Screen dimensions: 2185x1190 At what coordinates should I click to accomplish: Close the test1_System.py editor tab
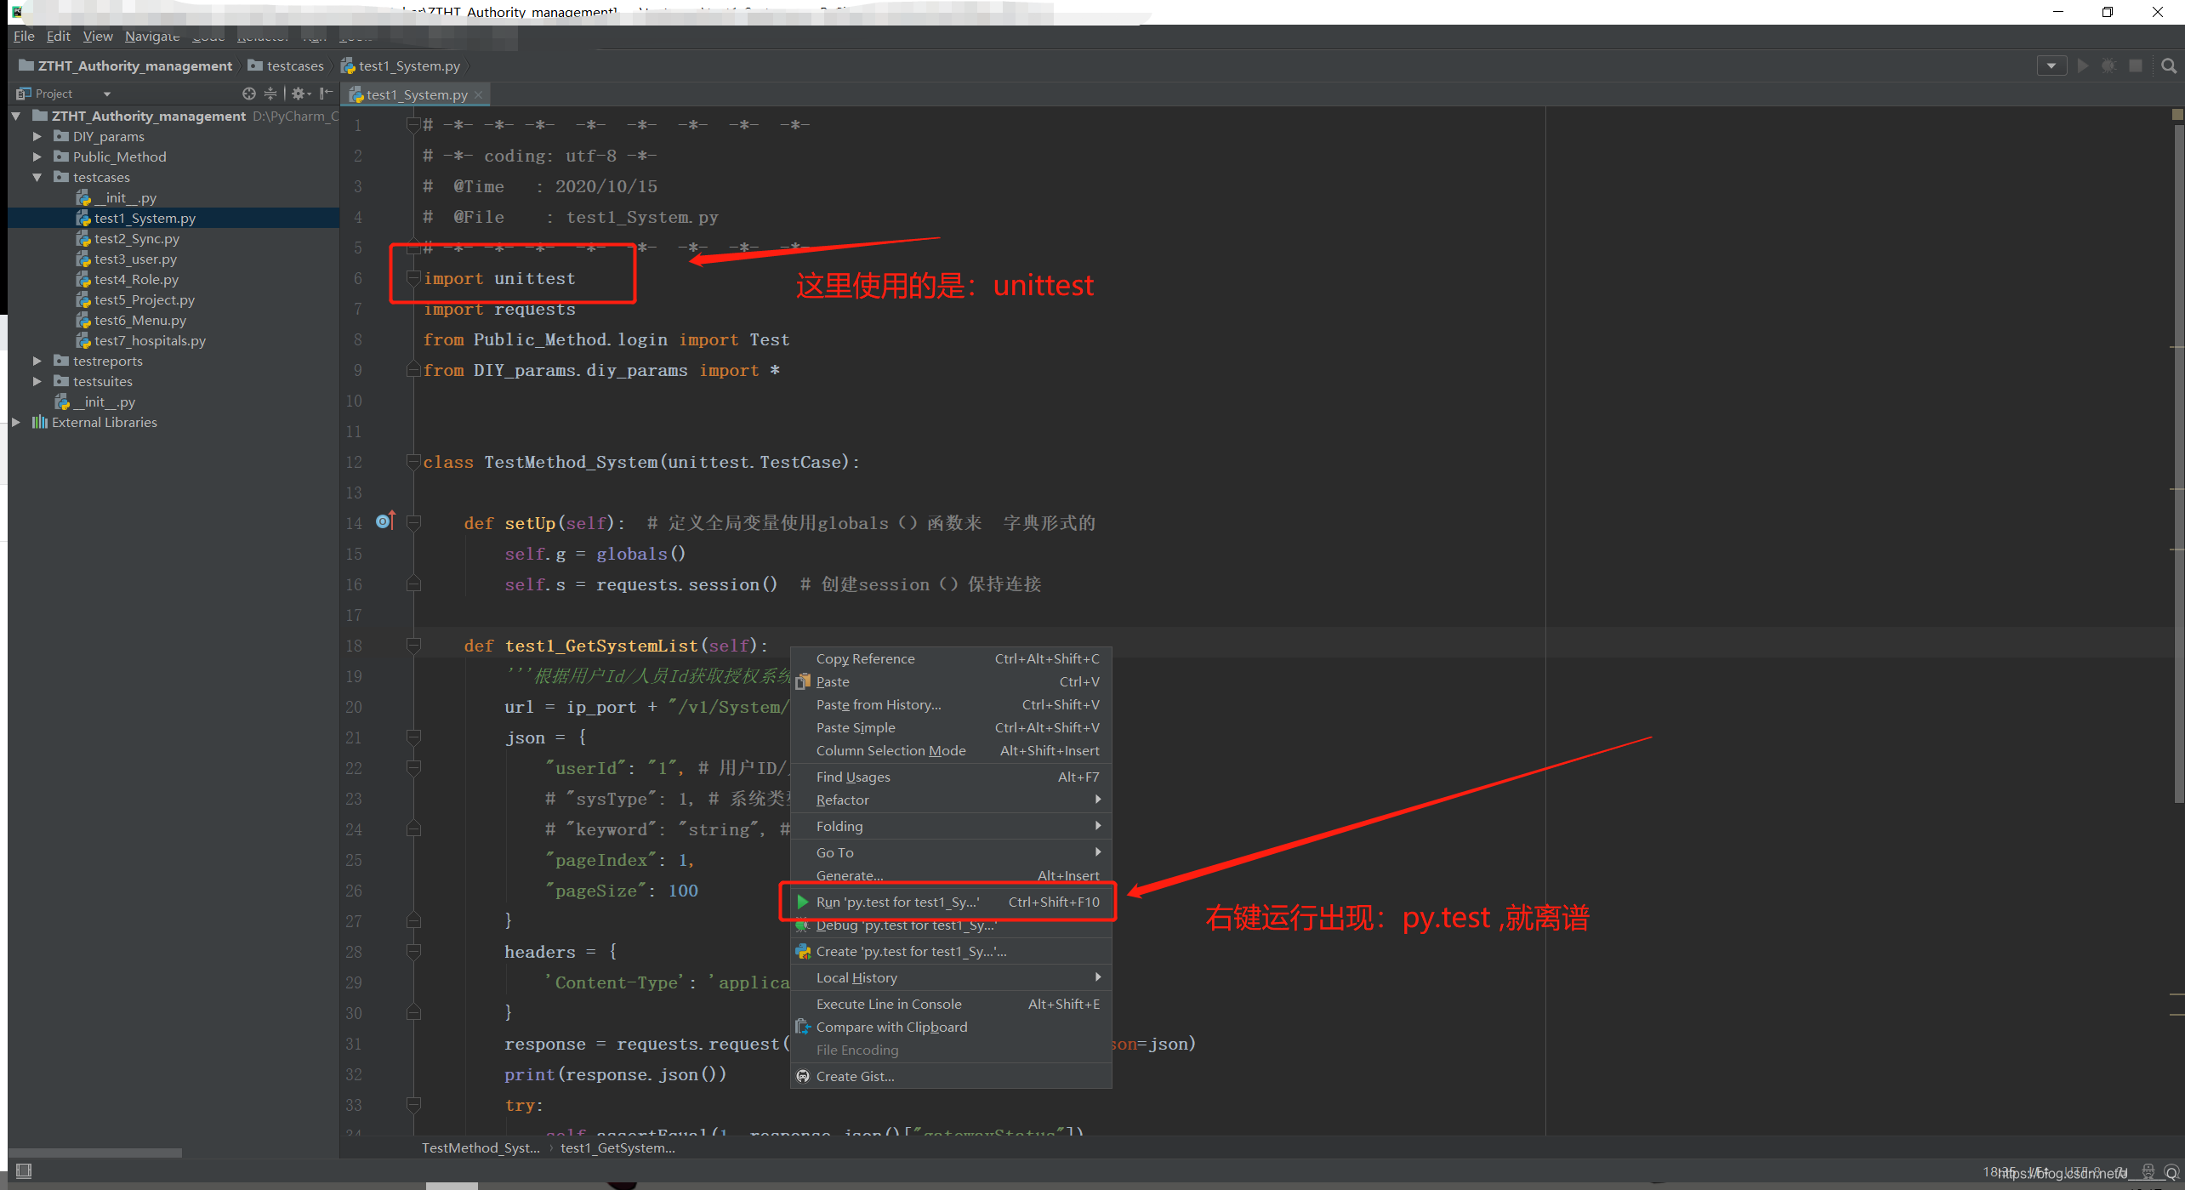[479, 95]
